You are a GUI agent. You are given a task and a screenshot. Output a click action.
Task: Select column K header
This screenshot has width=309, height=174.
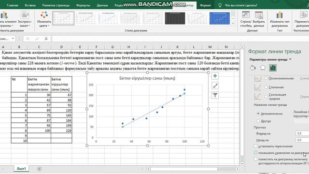click(177, 47)
